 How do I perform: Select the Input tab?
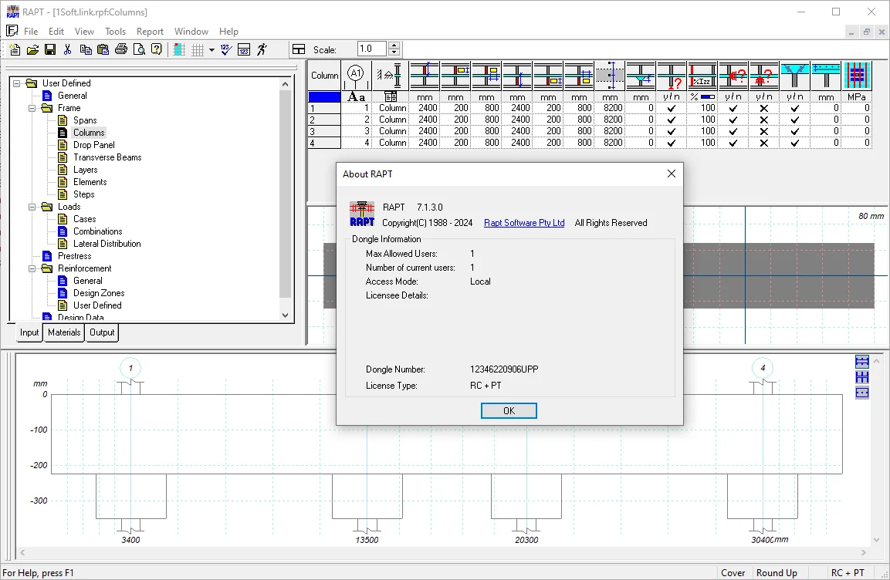(29, 332)
